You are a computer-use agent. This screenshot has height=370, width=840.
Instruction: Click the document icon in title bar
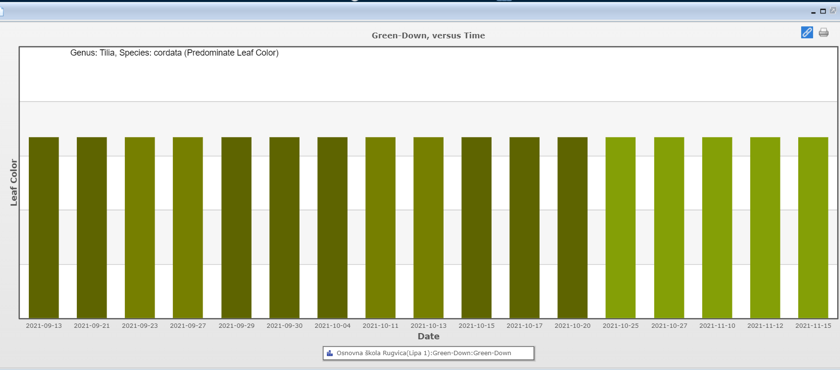click(x=1, y=11)
